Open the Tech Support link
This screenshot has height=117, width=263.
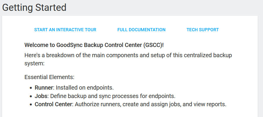click(x=202, y=30)
